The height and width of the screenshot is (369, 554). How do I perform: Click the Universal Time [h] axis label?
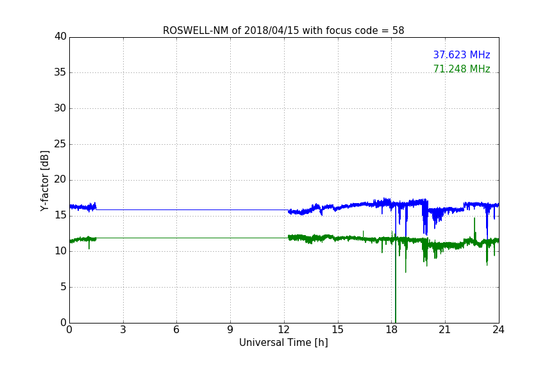click(283, 343)
